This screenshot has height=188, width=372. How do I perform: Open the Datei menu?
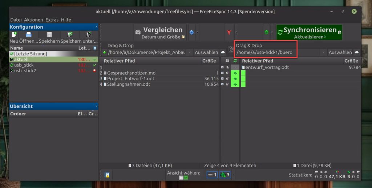[x=16, y=20]
